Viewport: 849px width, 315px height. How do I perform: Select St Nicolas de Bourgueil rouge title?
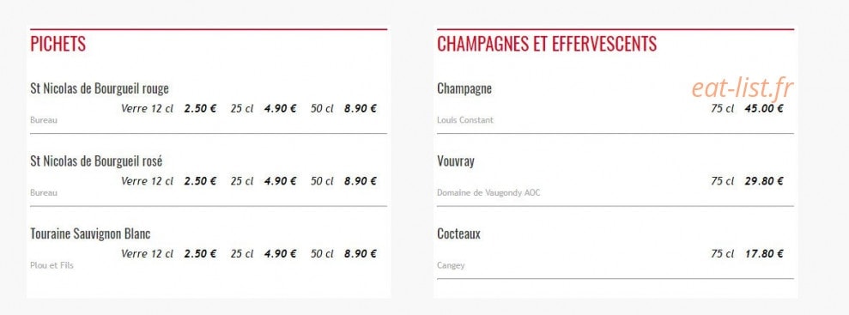(x=100, y=88)
